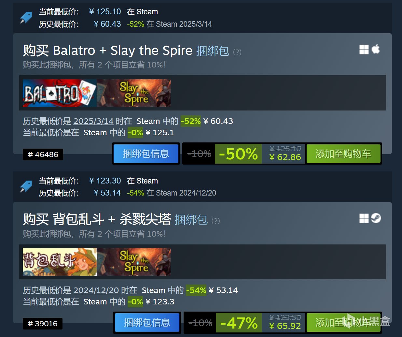This screenshot has height=337, width=402.
Task: Add 背包乱斗 bundle to cart via 添加至购物车
Action: (x=343, y=323)
